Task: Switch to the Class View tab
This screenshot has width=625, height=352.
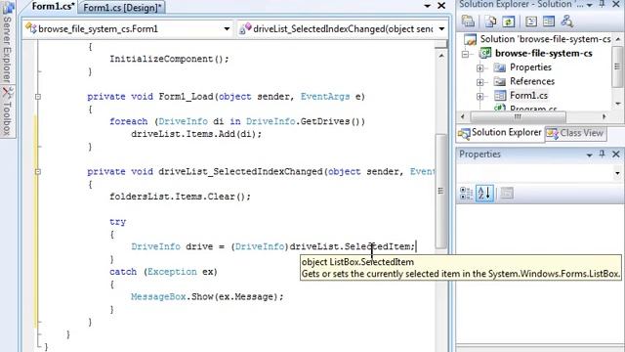Action: click(x=576, y=133)
